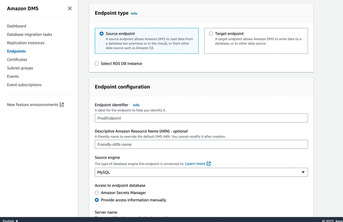Open Database migration tasks page
Screen dimensions: 343x222
click(x=29, y=34)
